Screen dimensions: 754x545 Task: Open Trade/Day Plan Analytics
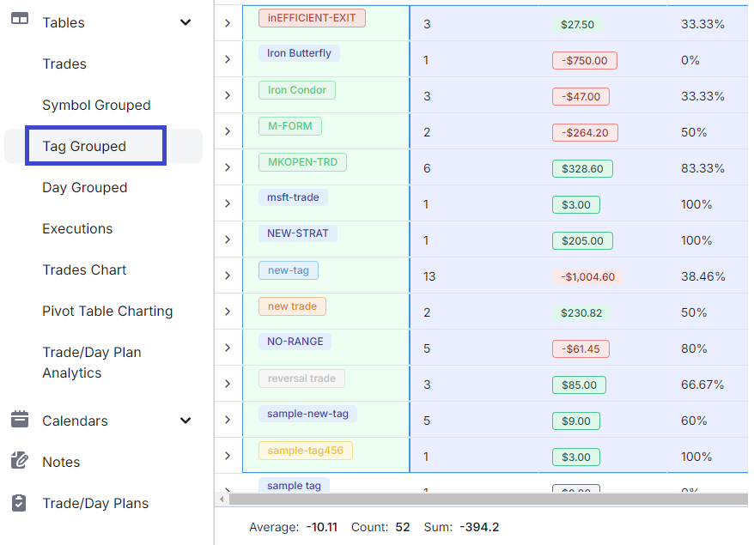[91, 362]
